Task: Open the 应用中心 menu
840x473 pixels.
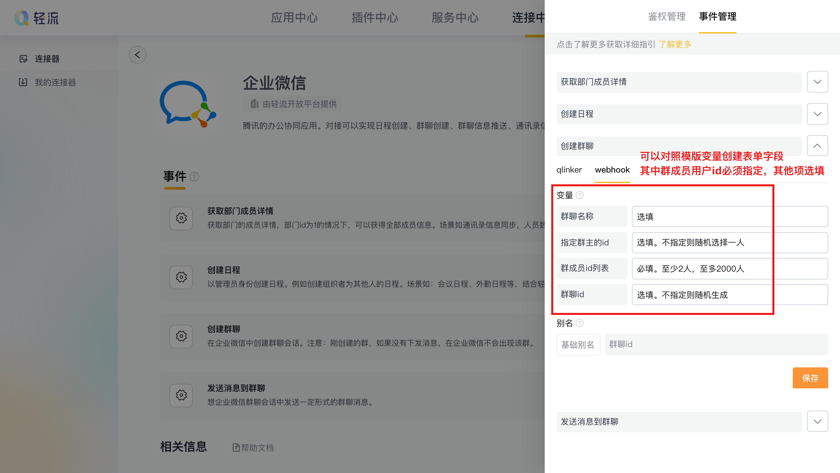Action: 294,17
